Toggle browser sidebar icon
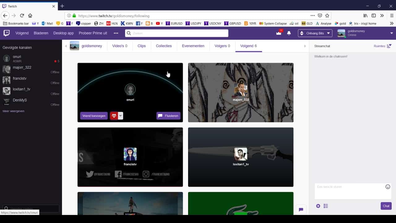This screenshot has width=396, height=223. 374,15
